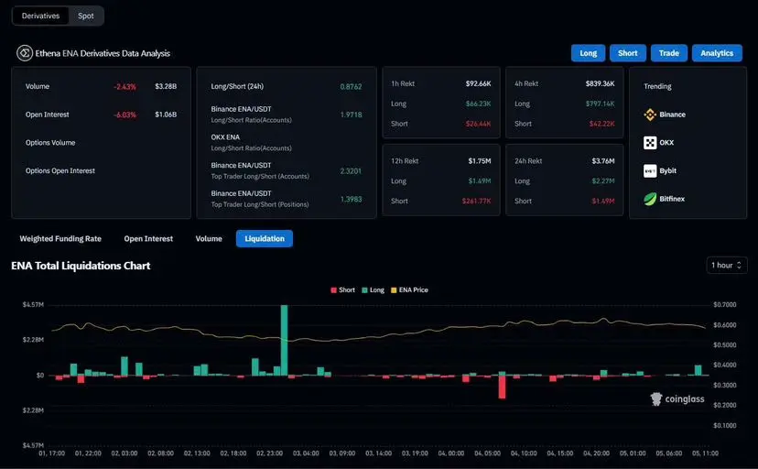
Task: Click the blue Short button
Action: (x=627, y=53)
